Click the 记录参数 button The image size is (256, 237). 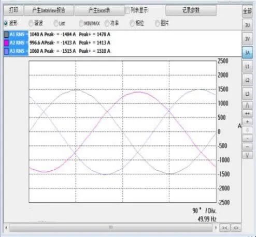pos(191,10)
